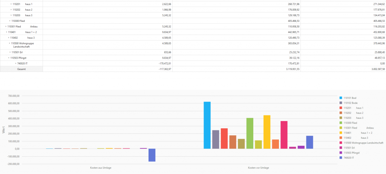Click the 740020 IT legend color swatch
The width and height of the screenshot is (386, 174).
pos(341,157)
